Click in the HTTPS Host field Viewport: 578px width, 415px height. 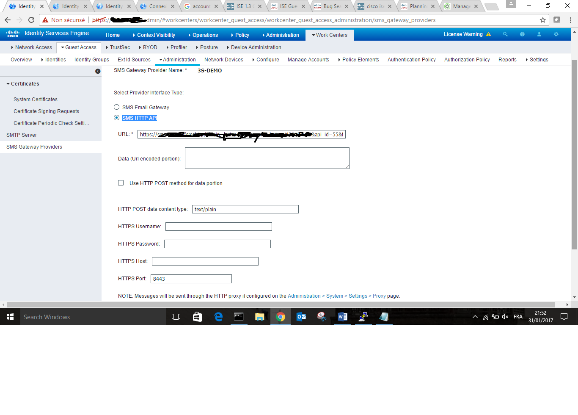(x=205, y=261)
